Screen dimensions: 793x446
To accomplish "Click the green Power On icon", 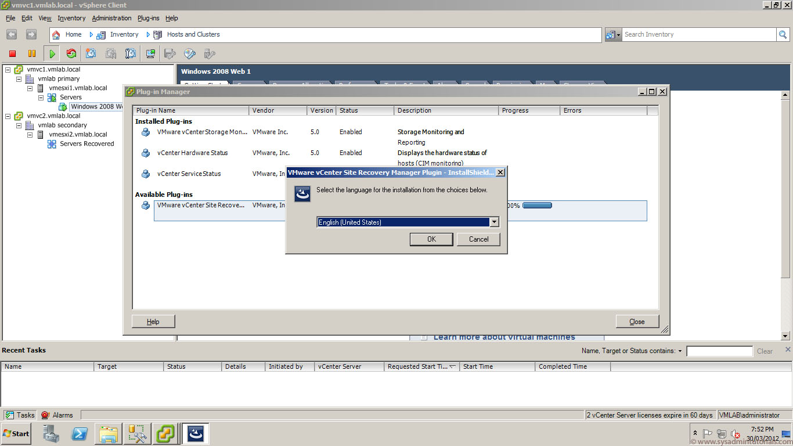I will [52, 53].
